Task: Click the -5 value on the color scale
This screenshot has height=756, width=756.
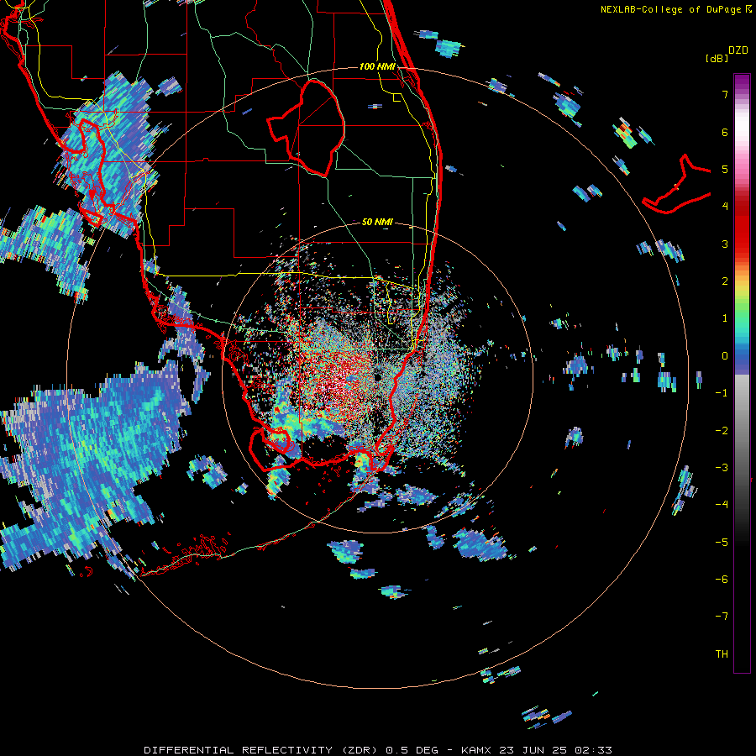Action: (722, 543)
